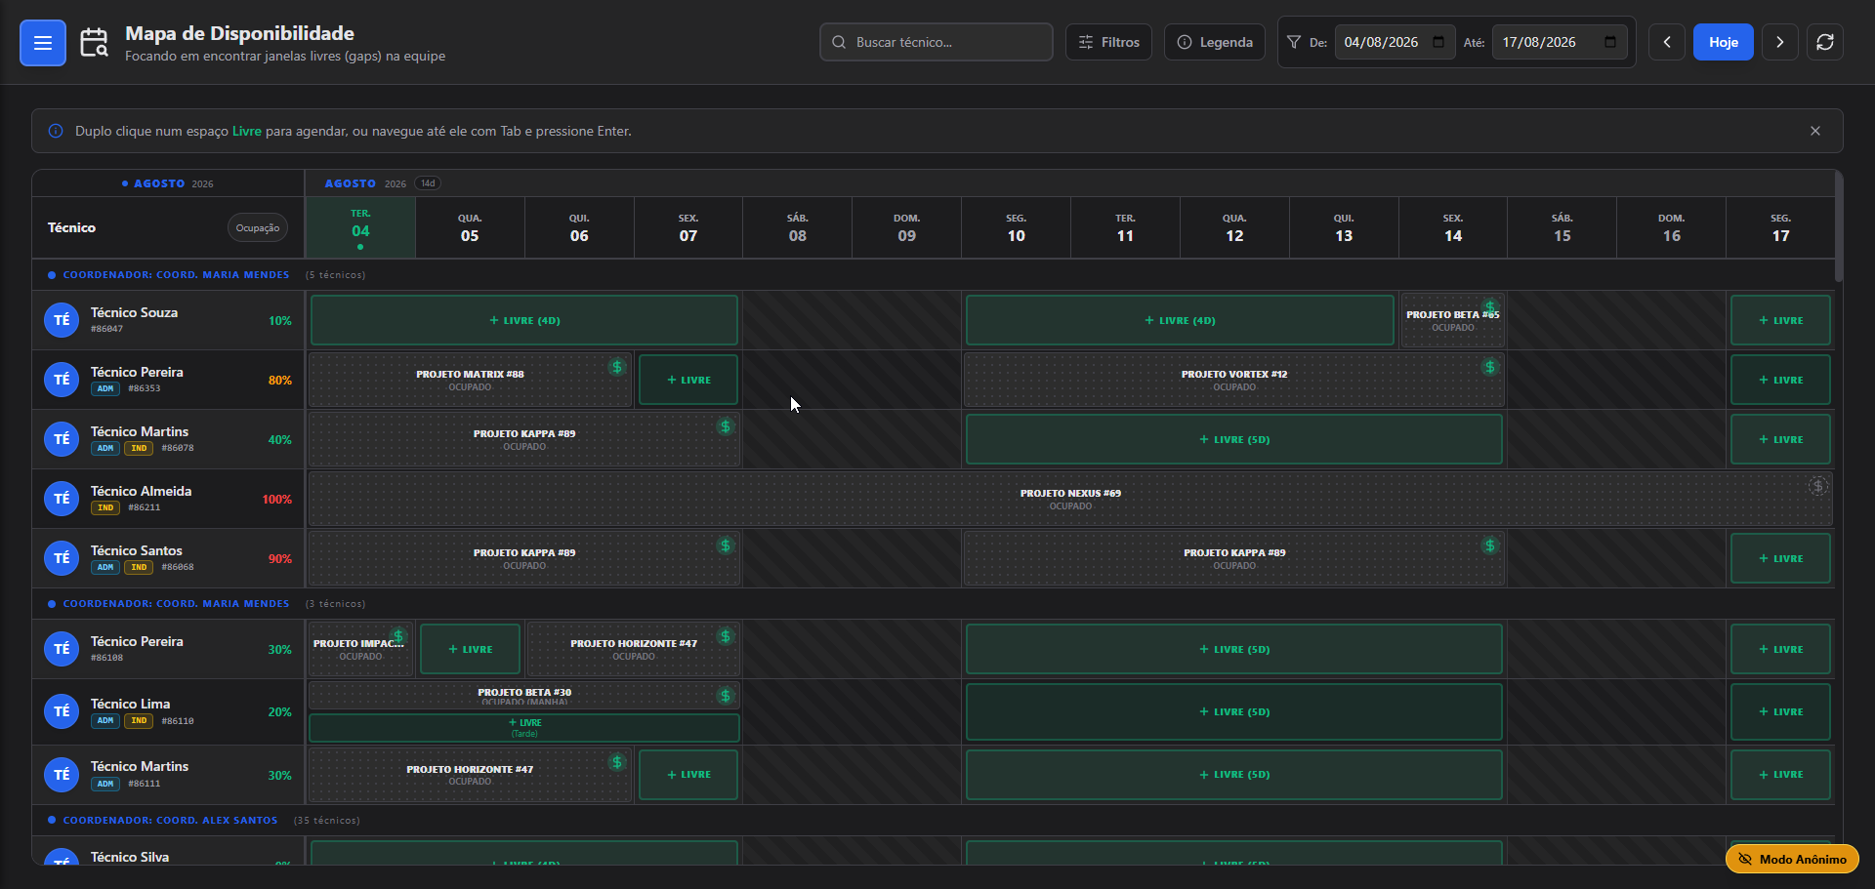Click Técnico Santos avatar
The width and height of the screenshot is (1875, 889).
[x=62, y=558]
